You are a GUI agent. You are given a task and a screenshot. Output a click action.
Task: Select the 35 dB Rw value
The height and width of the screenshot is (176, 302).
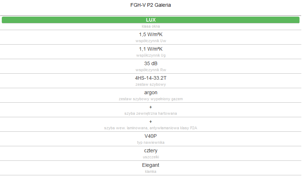pos(151,63)
